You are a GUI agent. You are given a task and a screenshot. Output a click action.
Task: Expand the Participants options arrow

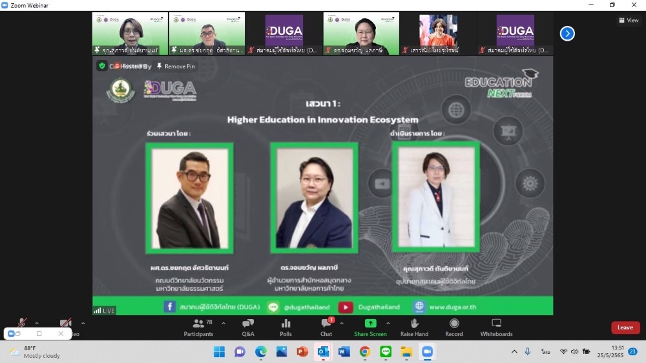pos(224,324)
